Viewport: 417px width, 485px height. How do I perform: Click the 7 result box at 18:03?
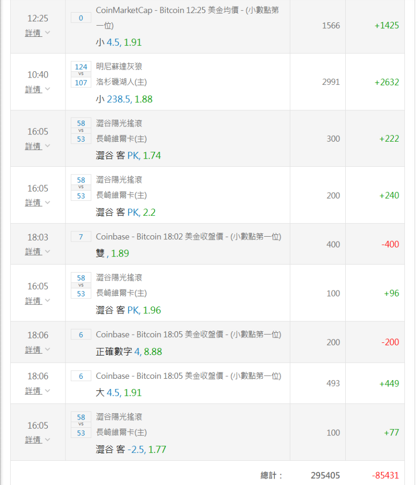[x=81, y=237]
